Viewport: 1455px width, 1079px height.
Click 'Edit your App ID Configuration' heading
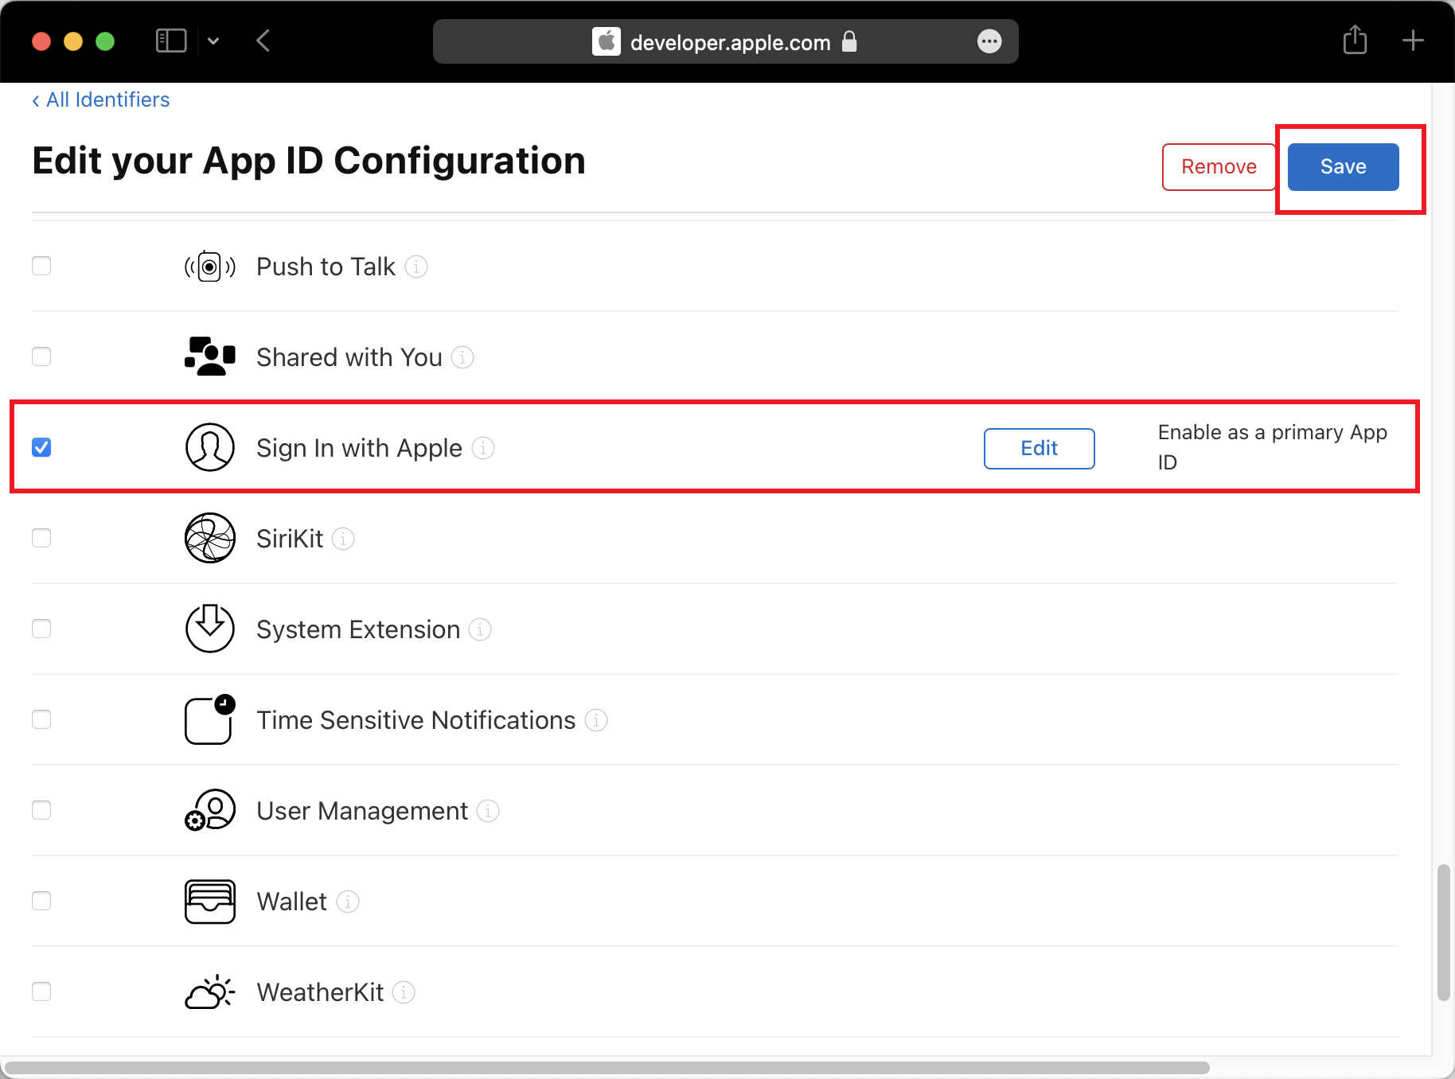point(309,161)
